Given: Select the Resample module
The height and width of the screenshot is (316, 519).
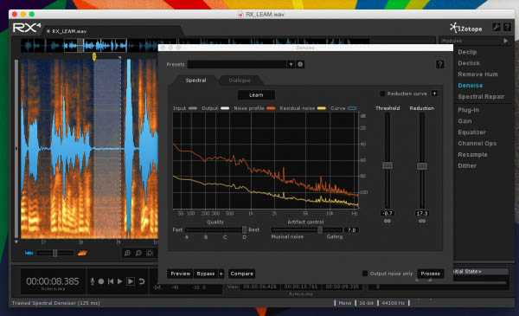Looking at the screenshot, I should (x=472, y=155).
